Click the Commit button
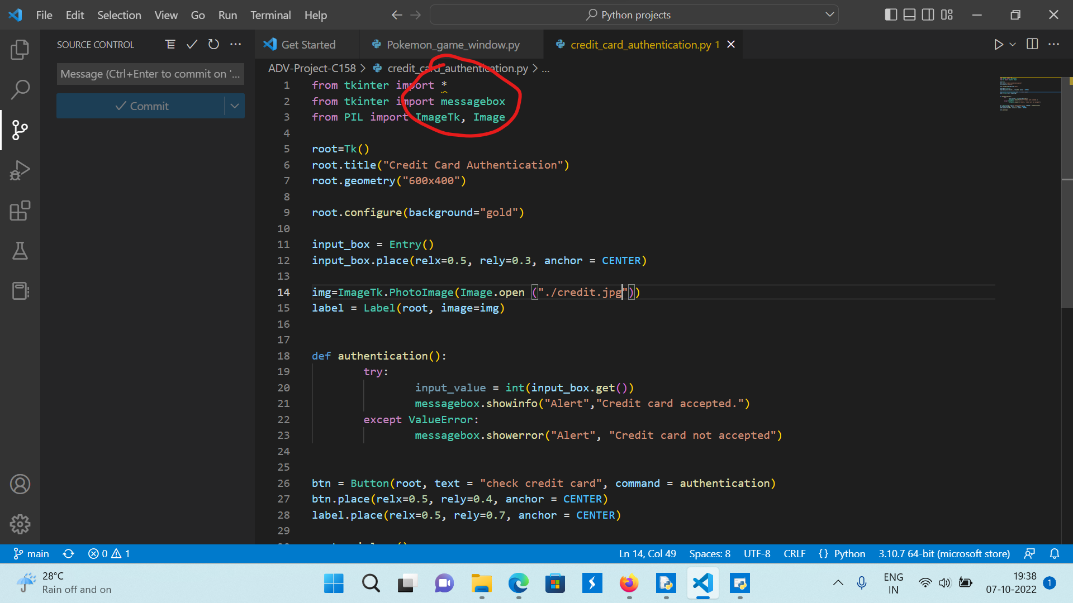The height and width of the screenshot is (603, 1073). click(x=143, y=106)
